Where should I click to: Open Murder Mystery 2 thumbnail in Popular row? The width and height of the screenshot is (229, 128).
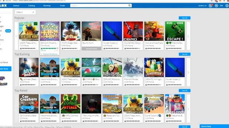[x=112, y=31]
